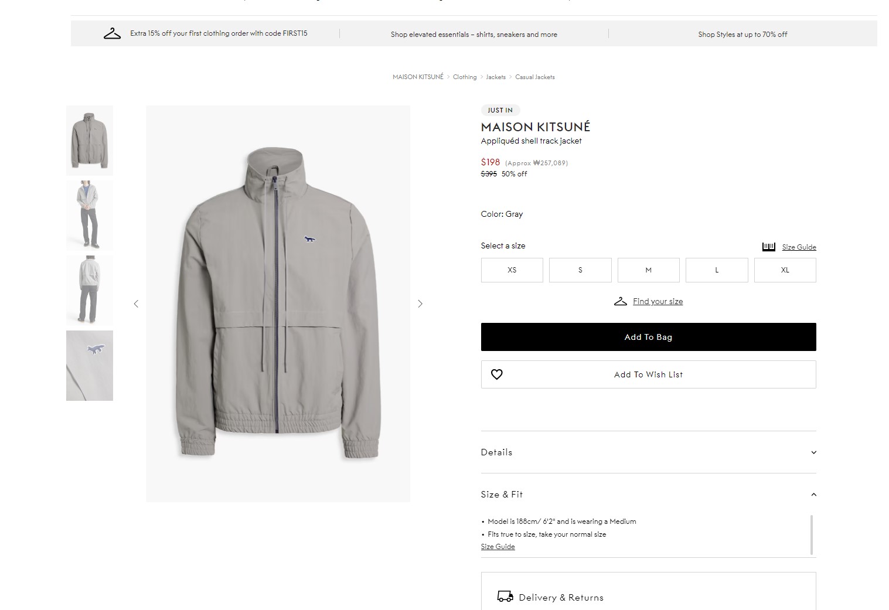Collapse the Size & Fit section
The height and width of the screenshot is (610, 889).
[813, 495]
